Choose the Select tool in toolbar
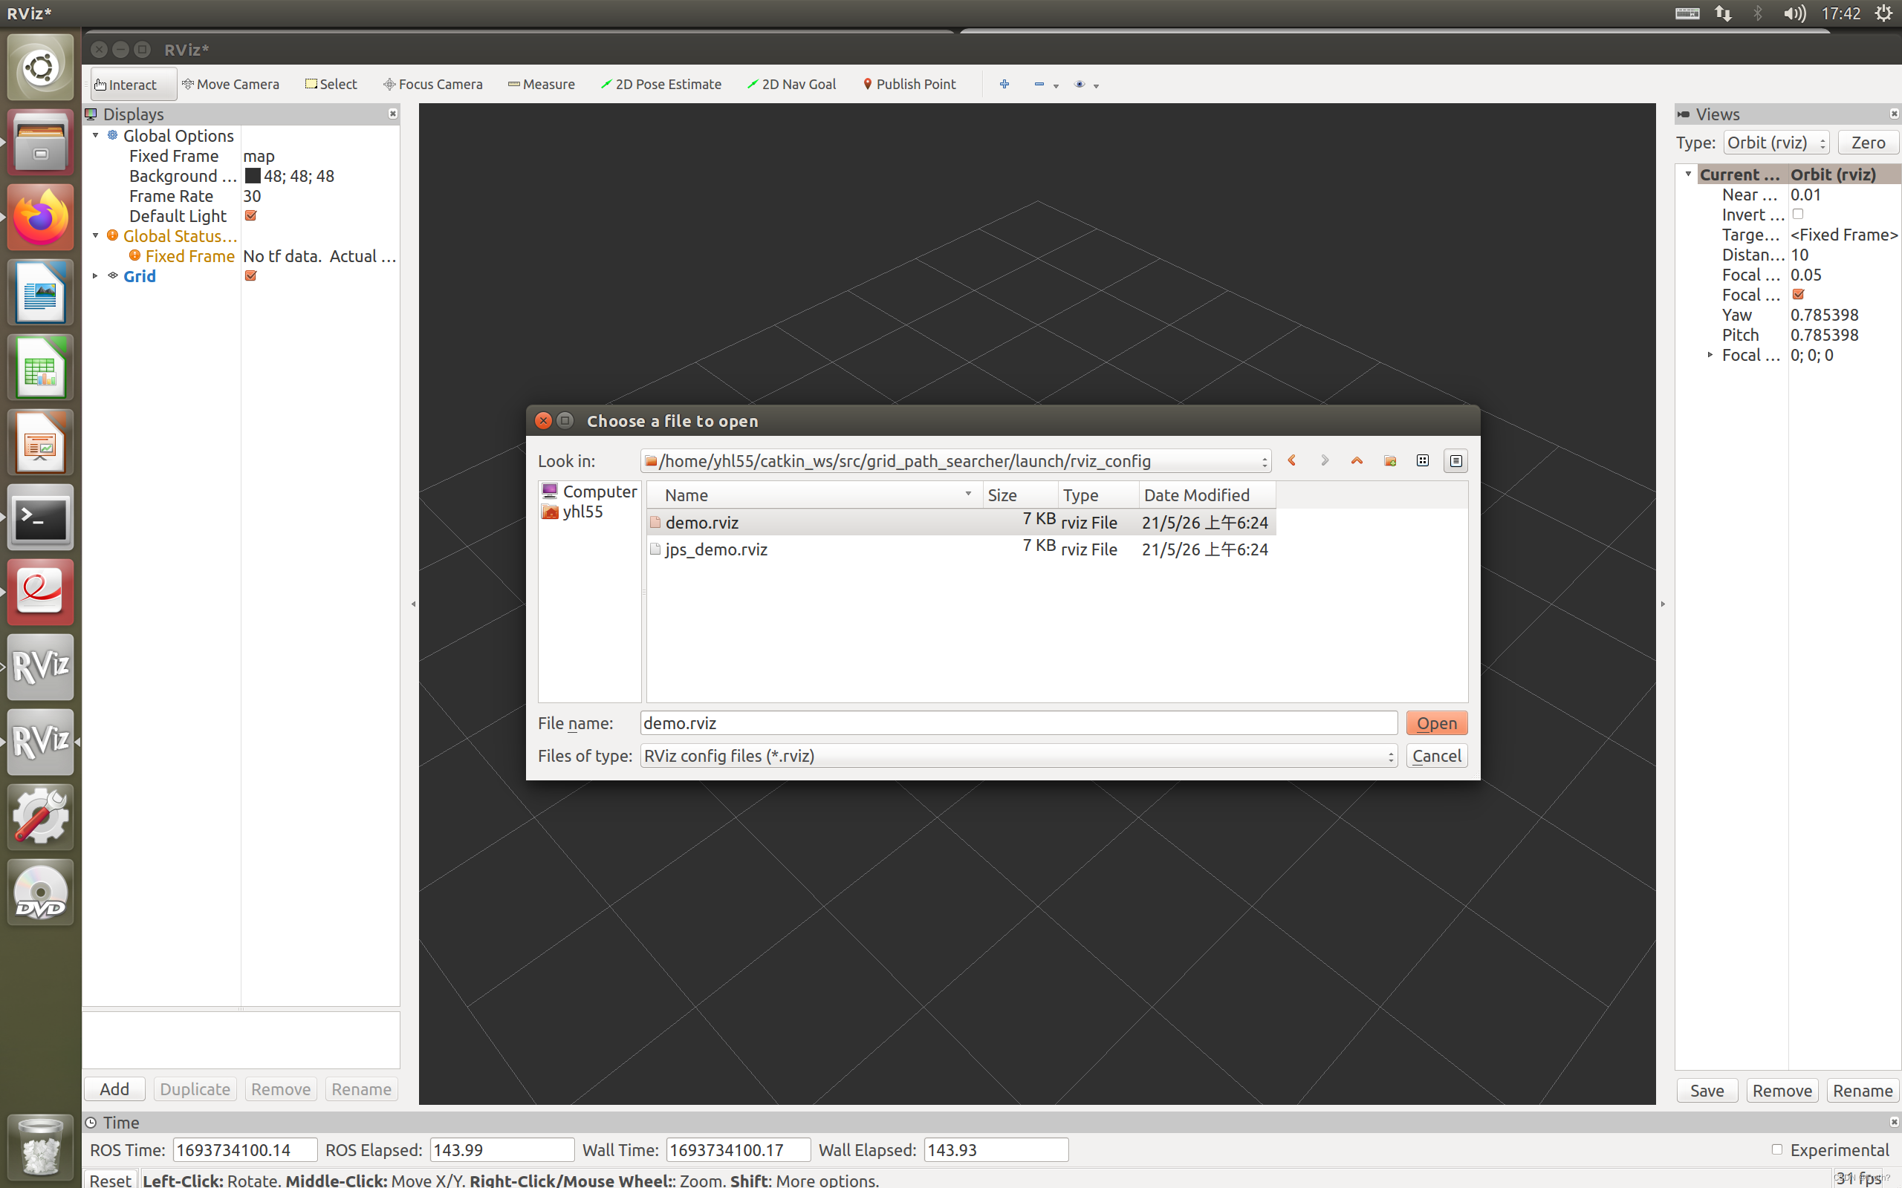 (x=331, y=84)
